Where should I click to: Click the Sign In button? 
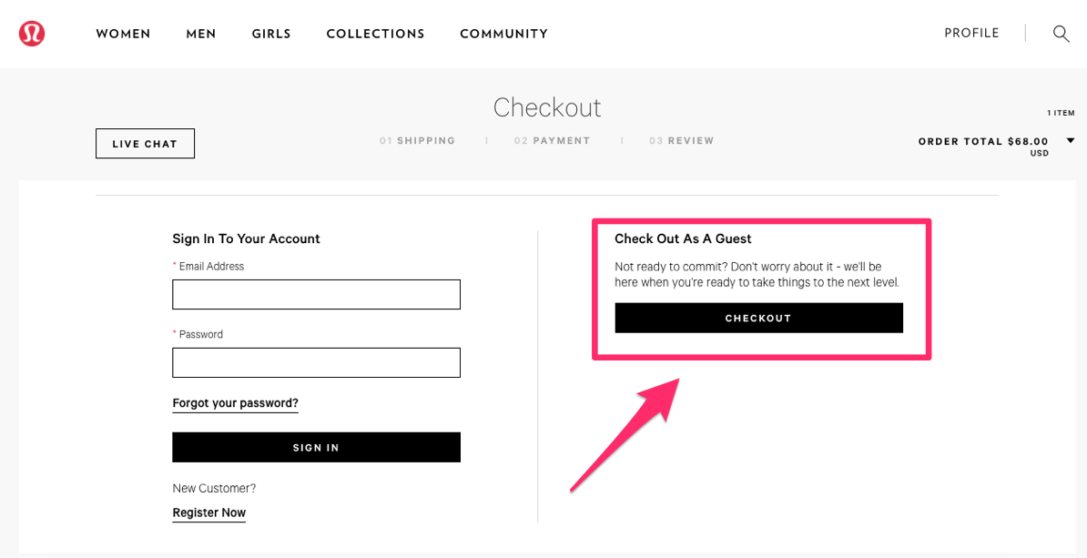click(316, 447)
